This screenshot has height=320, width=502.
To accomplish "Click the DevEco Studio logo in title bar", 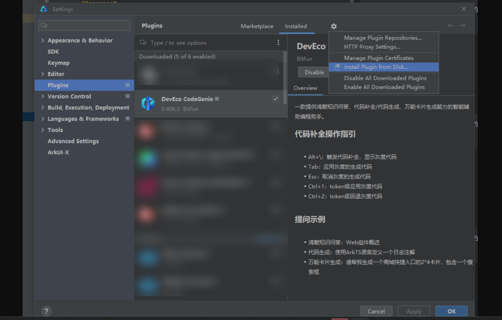I will pos(44,9).
